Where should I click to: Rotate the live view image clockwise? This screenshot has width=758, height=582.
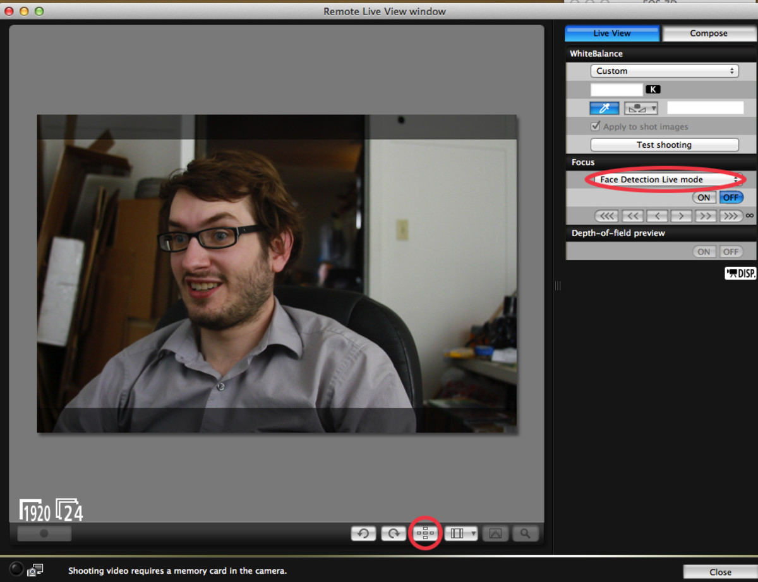[394, 533]
